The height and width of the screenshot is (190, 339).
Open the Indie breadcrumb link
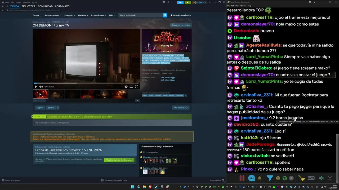coord(48,22)
